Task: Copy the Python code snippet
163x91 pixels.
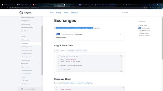Action: click(x=121, y=56)
